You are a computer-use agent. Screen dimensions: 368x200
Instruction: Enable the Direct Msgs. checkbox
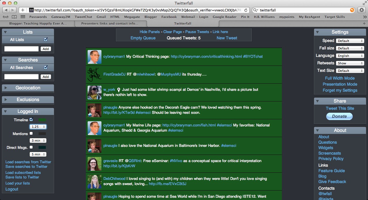[x=31, y=147]
